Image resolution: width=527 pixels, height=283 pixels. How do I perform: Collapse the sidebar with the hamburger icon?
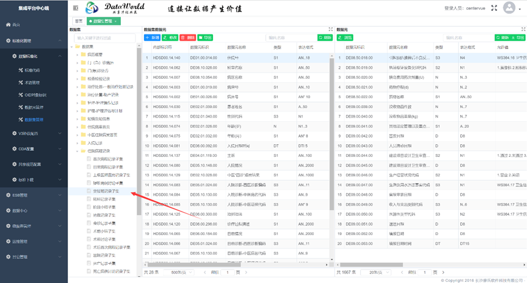pos(76,8)
